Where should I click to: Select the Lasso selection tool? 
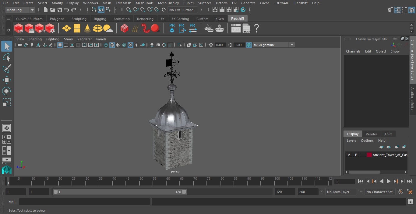pos(7,57)
